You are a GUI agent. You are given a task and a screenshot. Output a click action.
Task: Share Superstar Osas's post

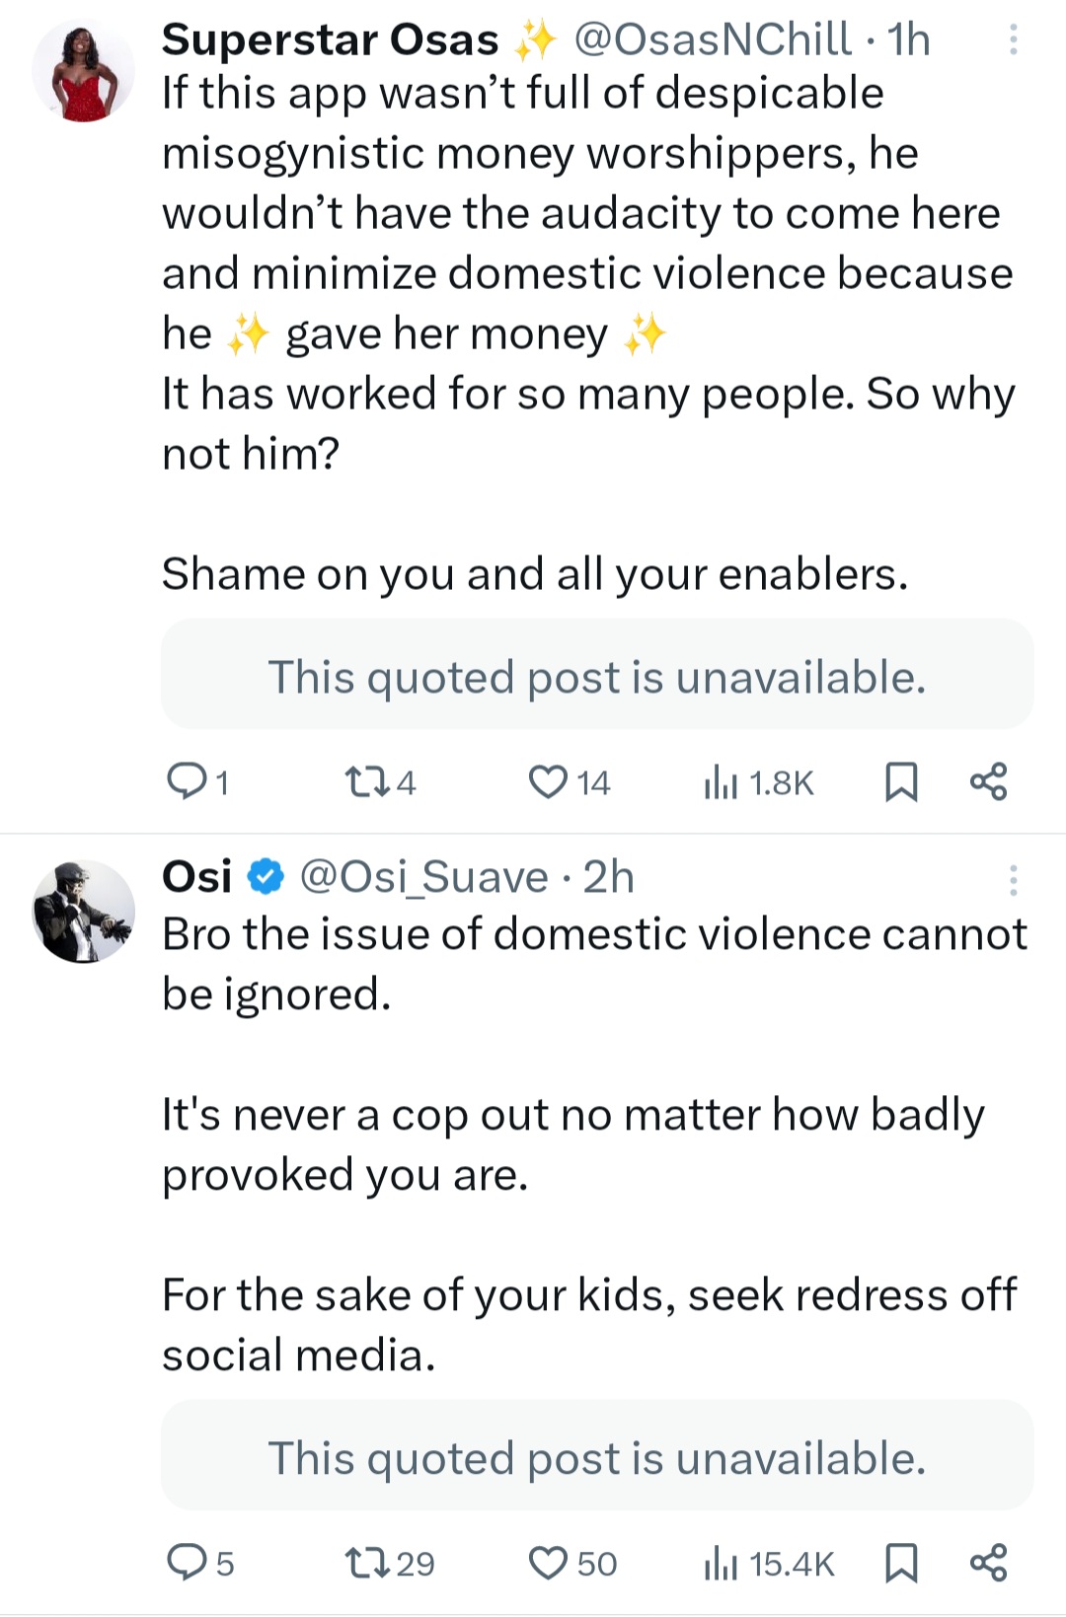(x=988, y=781)
